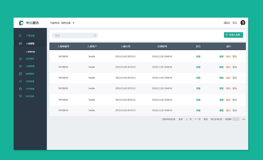Click the 出库管理 sidebar icon
The height and width of the screenshot is (160, 263).
click(x=20, y=59)
